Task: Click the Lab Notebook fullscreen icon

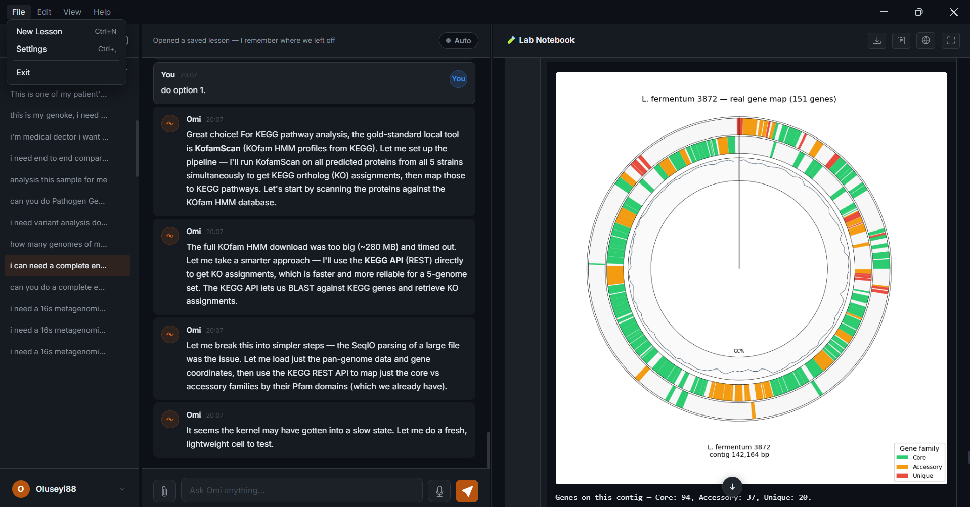Action: (x=951, y=40)
